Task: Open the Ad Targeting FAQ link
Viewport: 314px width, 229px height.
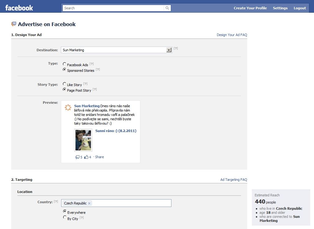Action: click(234, 180)
